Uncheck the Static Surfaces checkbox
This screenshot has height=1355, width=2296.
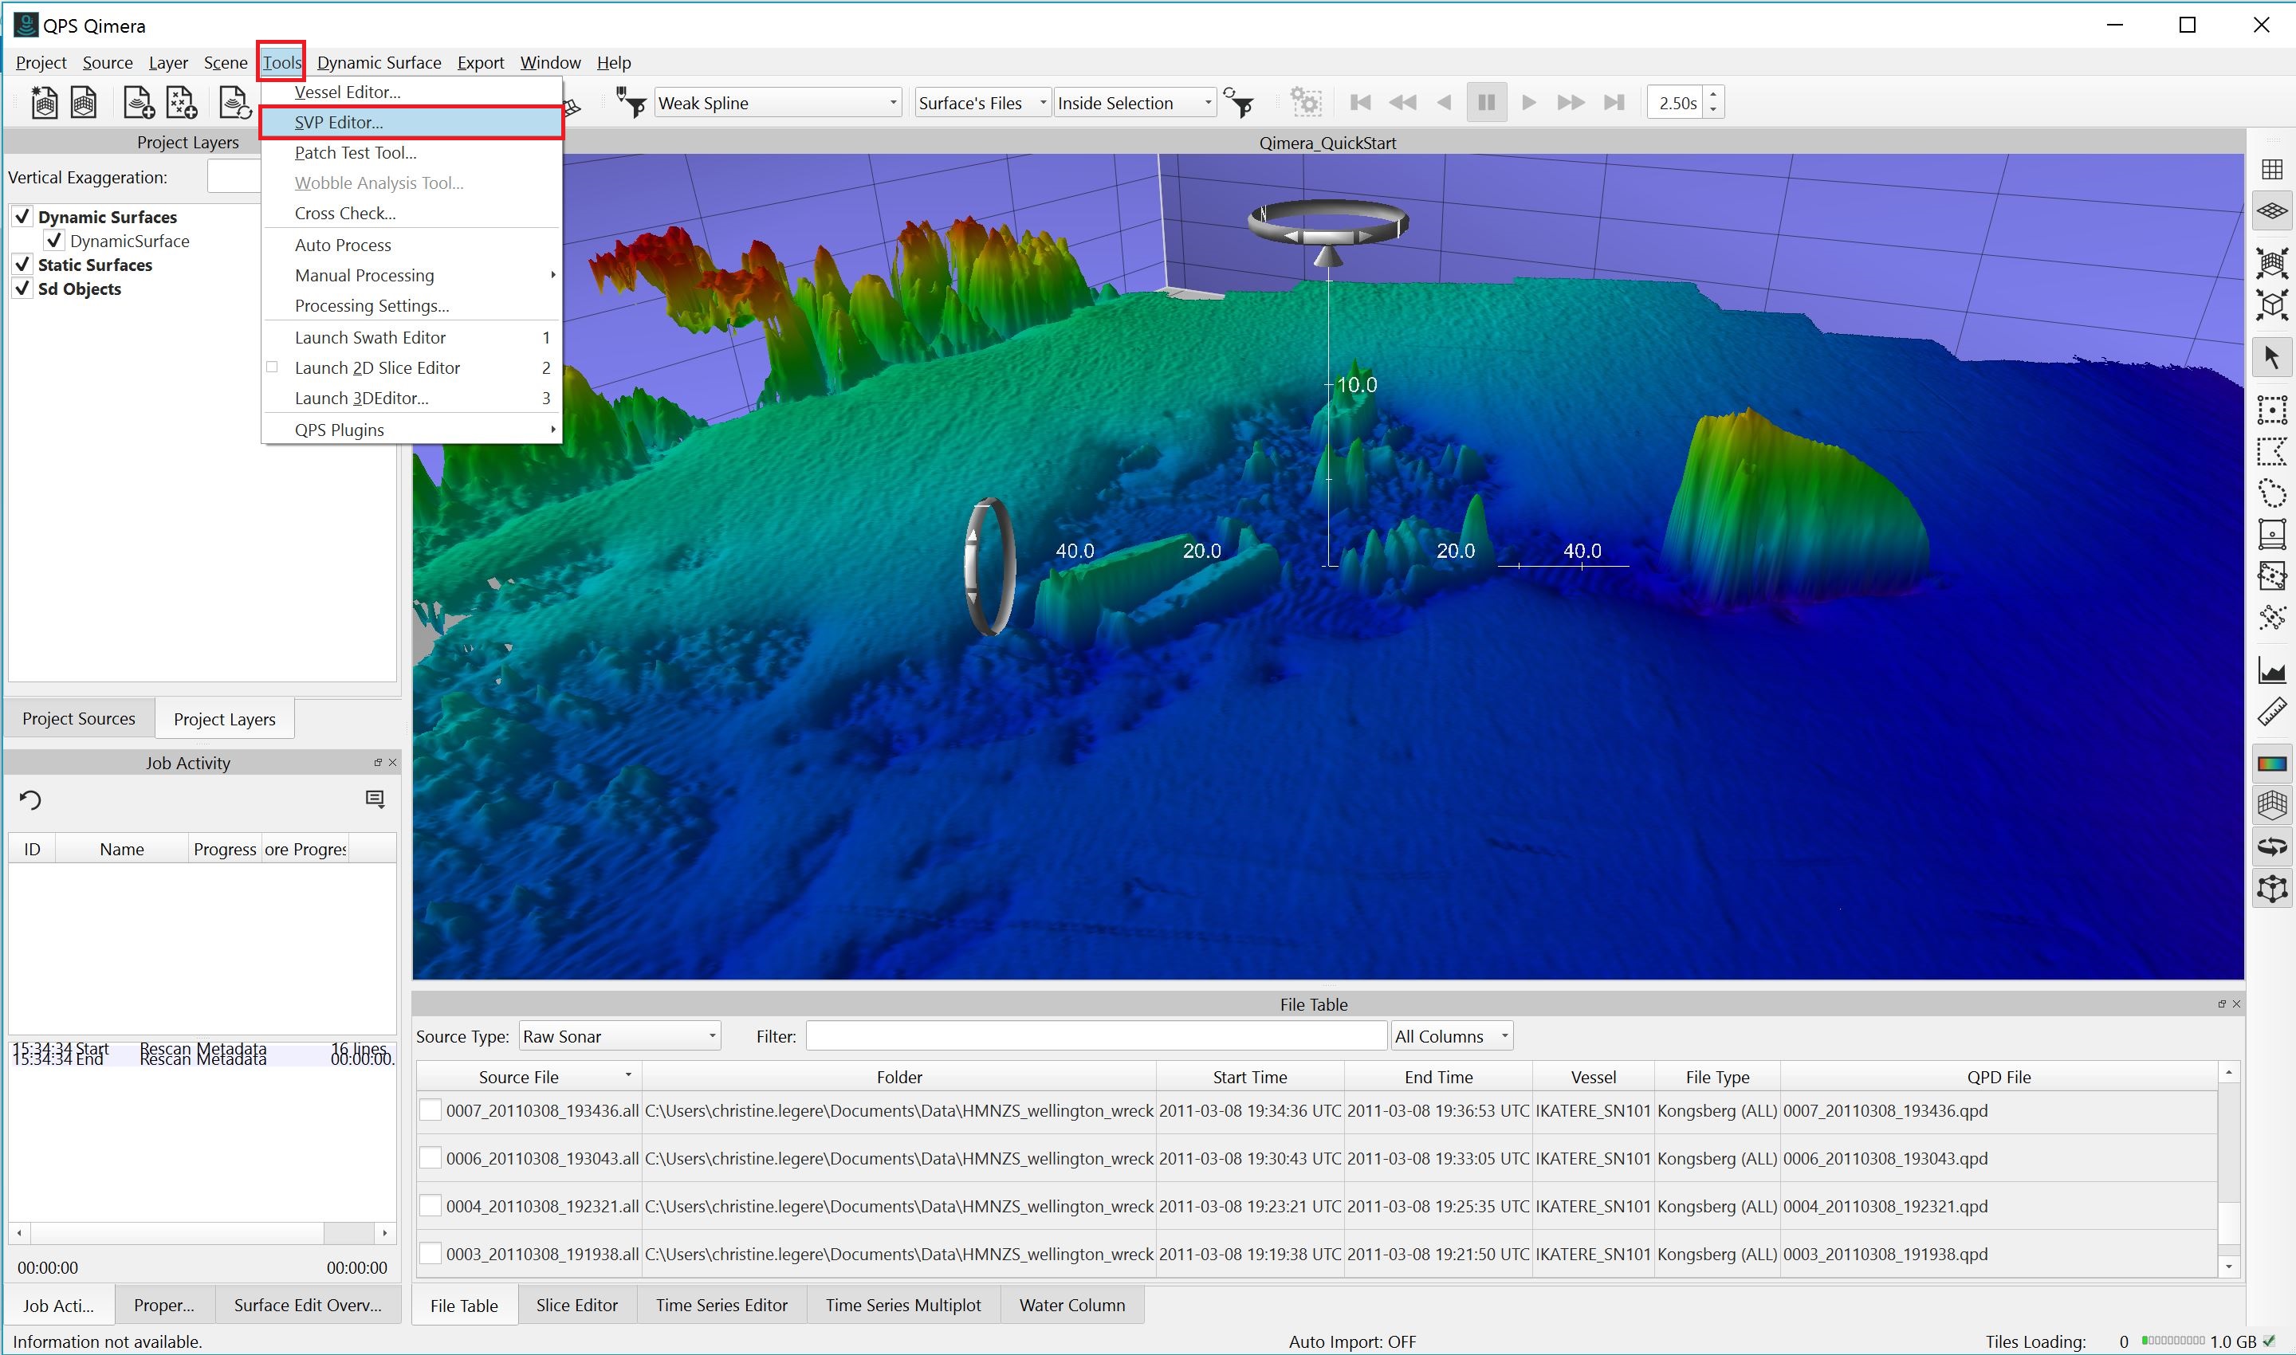point(23,265)
